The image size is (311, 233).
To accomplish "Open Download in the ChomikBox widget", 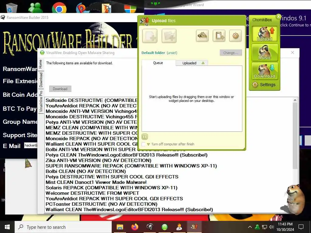I will pos(265,71).
